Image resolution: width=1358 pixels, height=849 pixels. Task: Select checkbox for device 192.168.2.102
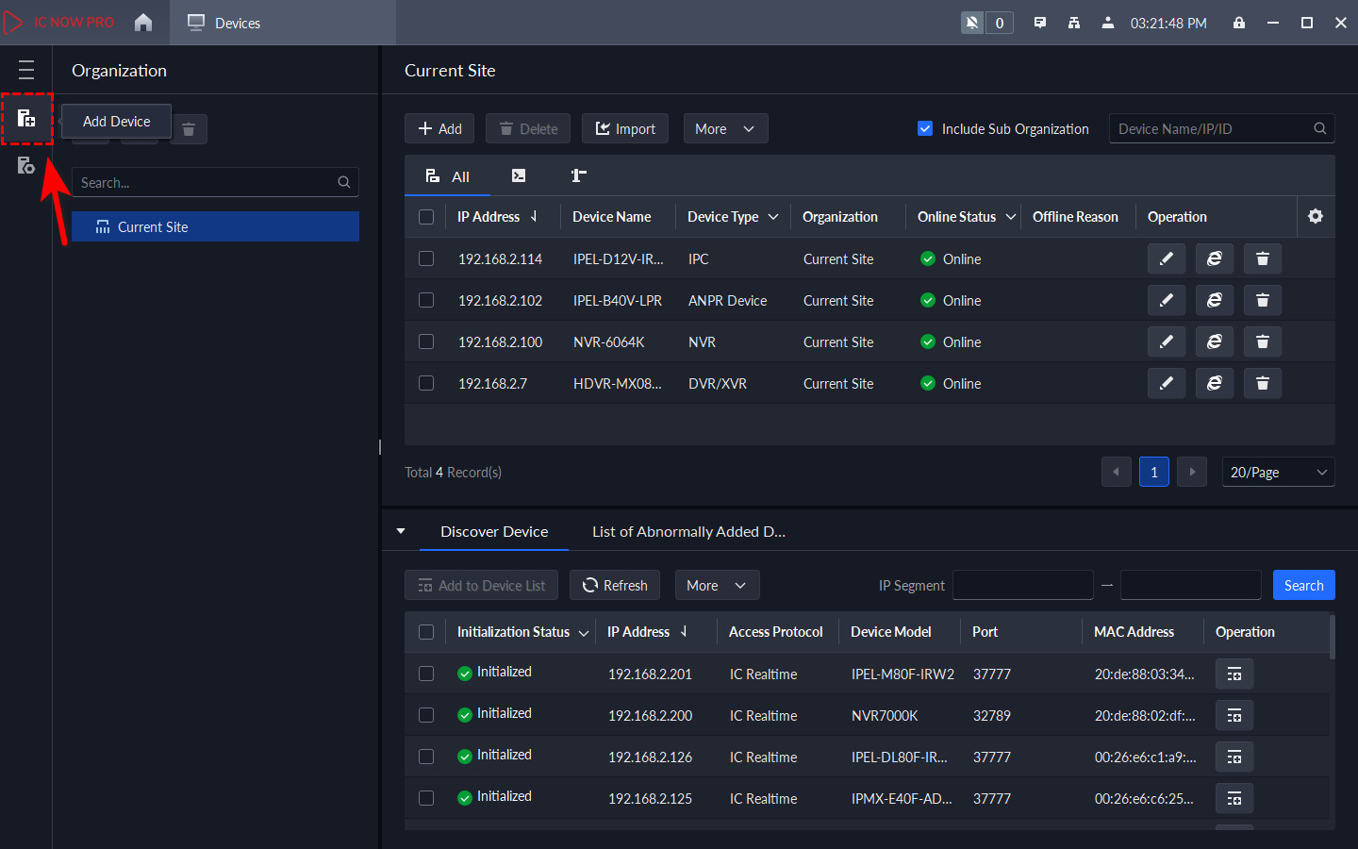pos(426,300)
